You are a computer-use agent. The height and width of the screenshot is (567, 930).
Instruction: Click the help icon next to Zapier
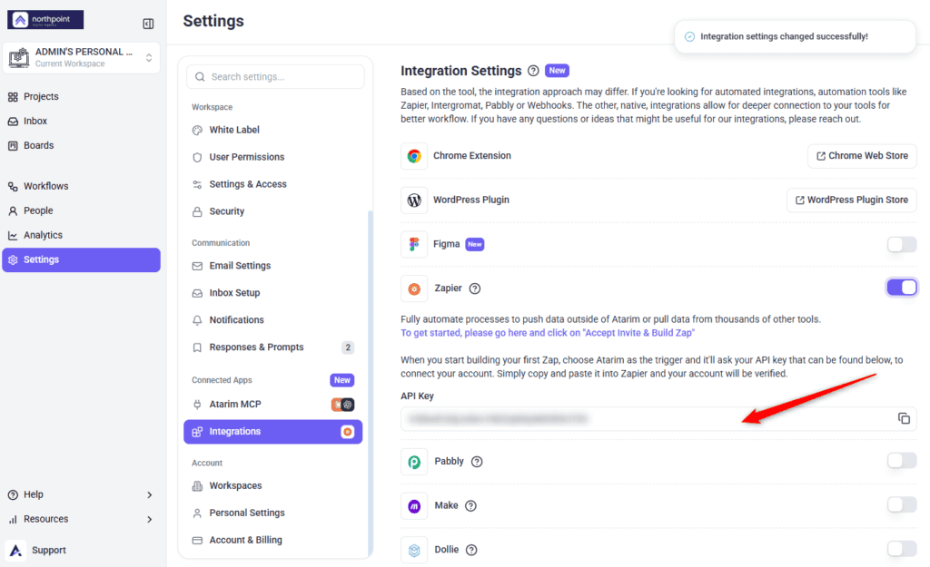coord(474,288)
